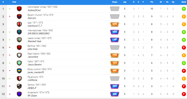Open Bayern Munich 1974-1976 team link
Screen dimensions: 187x99
40,15
